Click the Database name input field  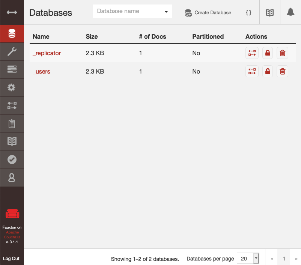(x=128, y=12)
